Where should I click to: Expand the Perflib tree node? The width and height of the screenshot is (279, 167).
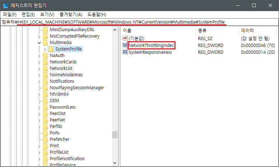(39, 127)
